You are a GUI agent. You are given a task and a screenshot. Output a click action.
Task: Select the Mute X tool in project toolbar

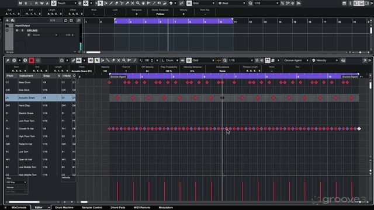(x=133, y=3)
